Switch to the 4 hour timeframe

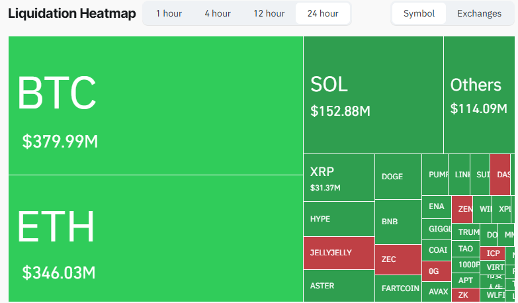tap(217, 13)
